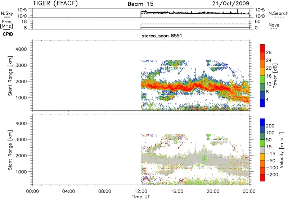Screen dimensions: 288x199
Task: Click the 'Velocity [m s-1]' color bar label
Action: tap(282, 150)
